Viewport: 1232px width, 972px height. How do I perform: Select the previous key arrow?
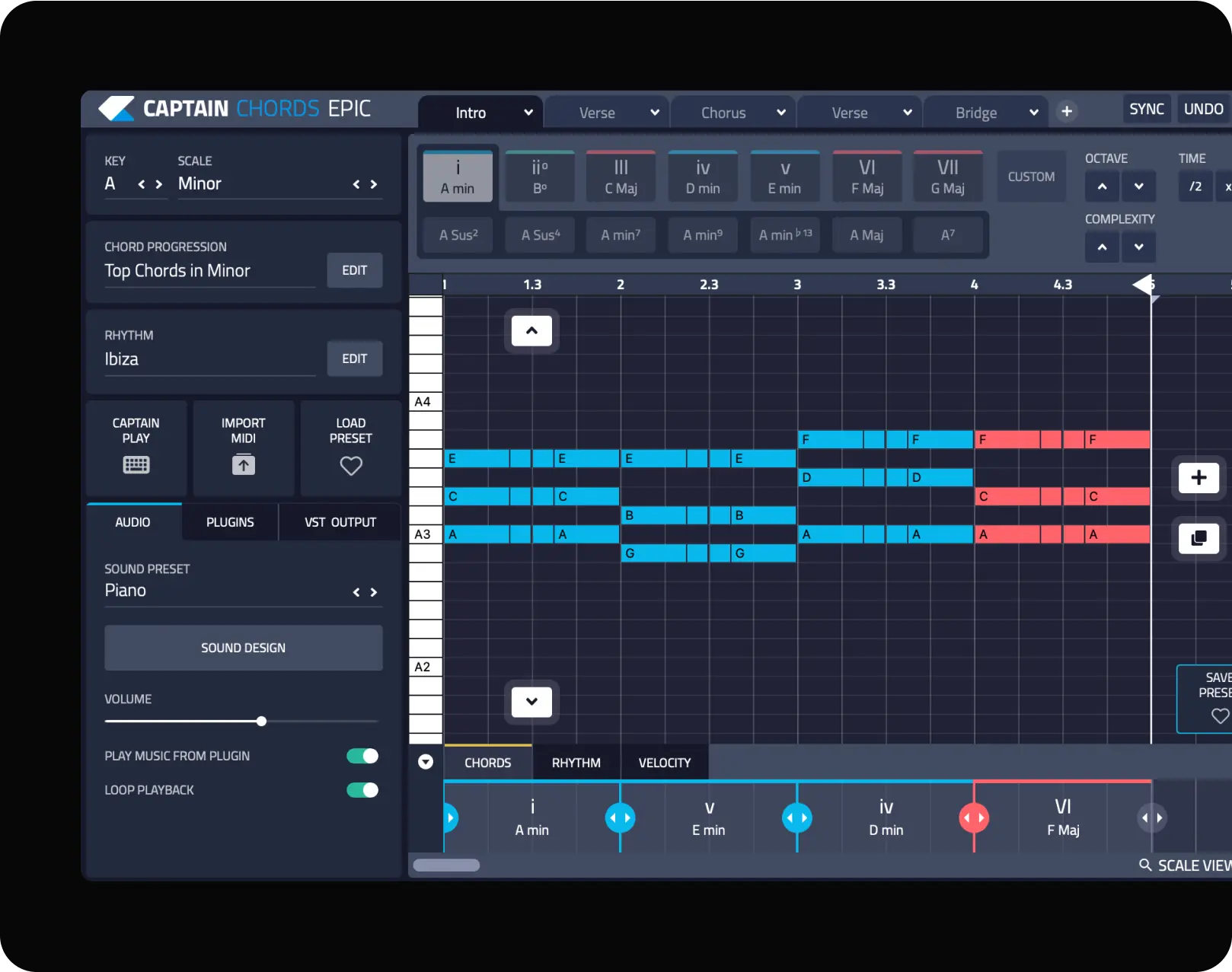141,184
